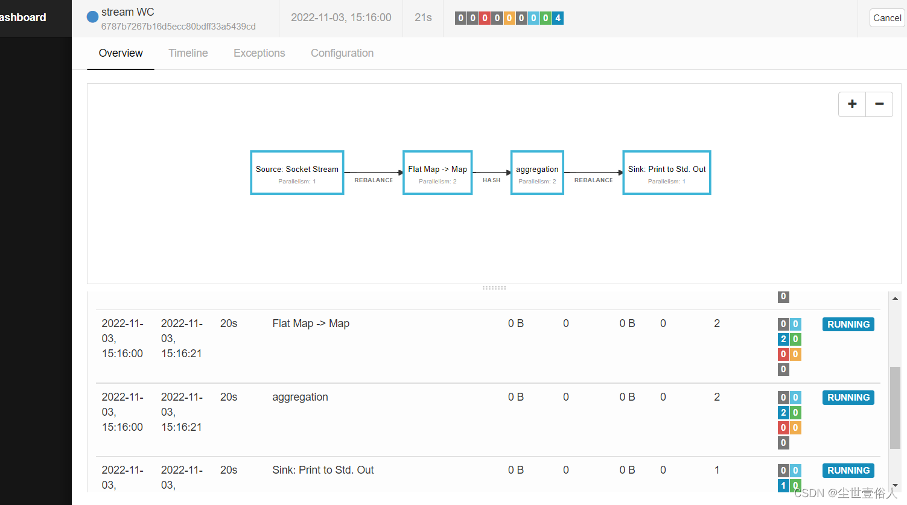
Task: Click the Flat Map row duration 20s
Action: (229, 323)
